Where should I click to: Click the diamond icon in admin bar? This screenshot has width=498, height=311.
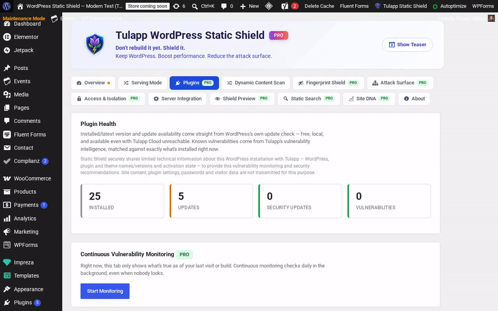[x=269, y=6]
